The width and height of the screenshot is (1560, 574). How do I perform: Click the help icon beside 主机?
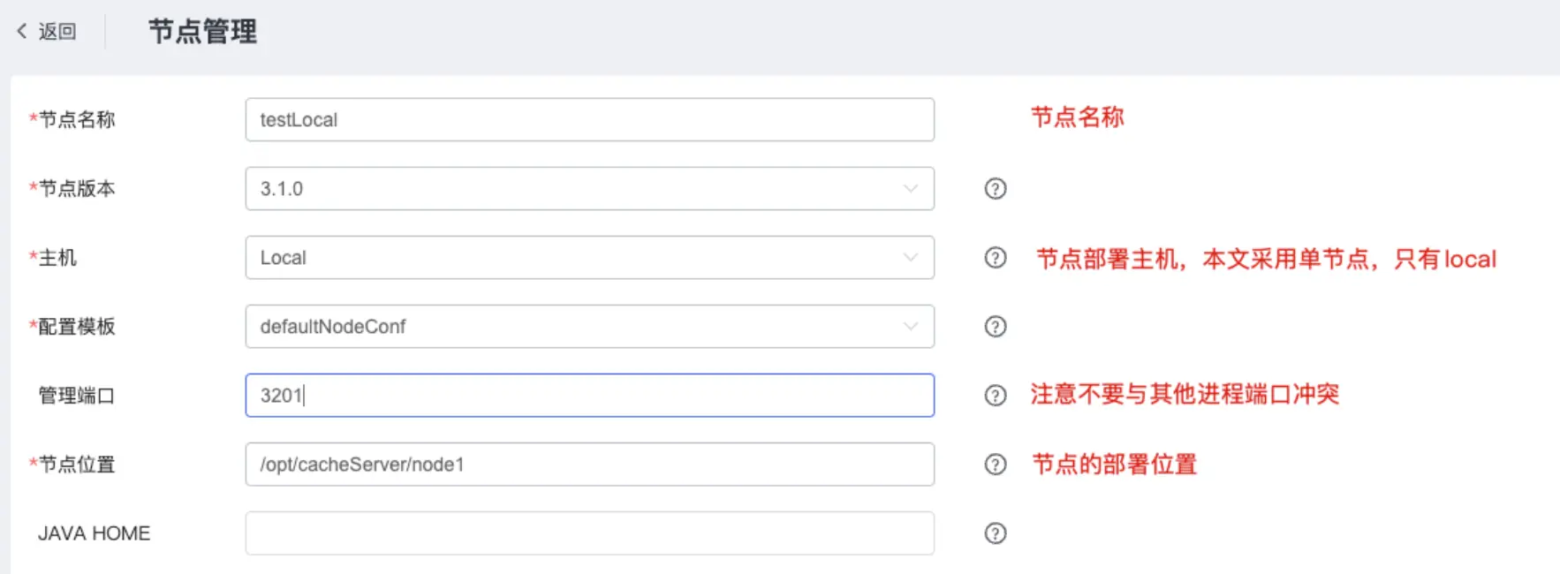click(996, 258)
